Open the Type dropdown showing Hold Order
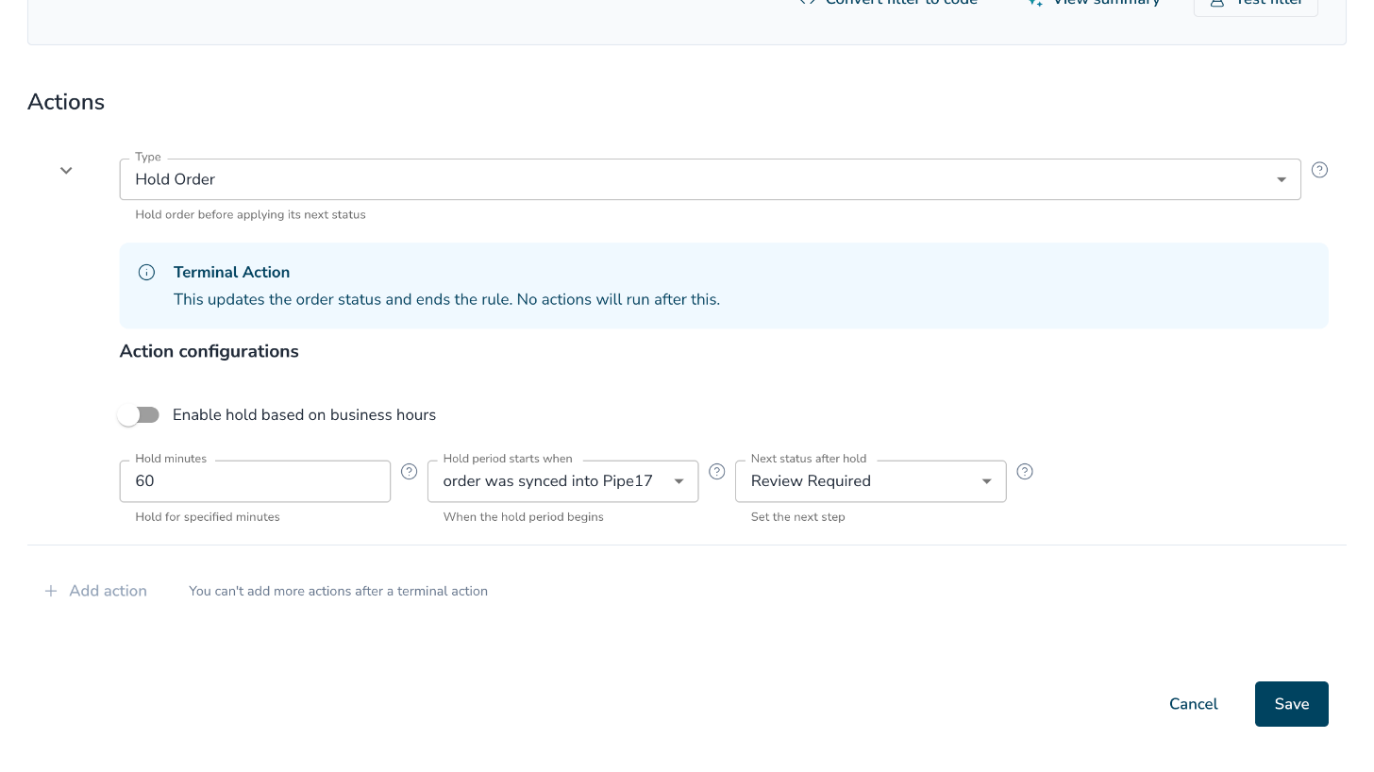 pos(710,179)
